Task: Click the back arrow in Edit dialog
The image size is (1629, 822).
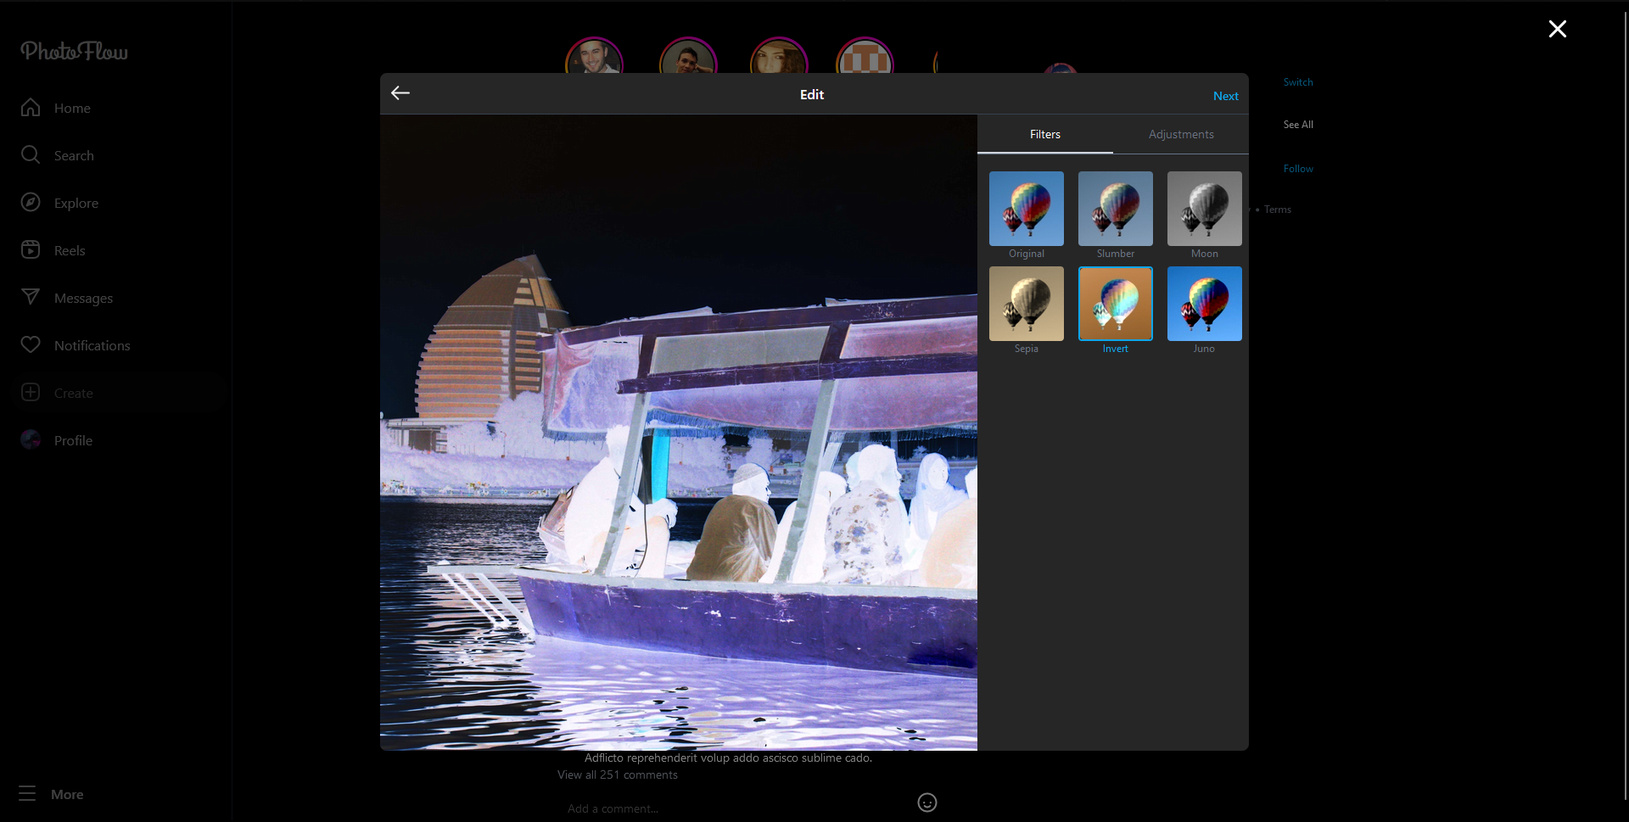Action: (x=400, y=93)
